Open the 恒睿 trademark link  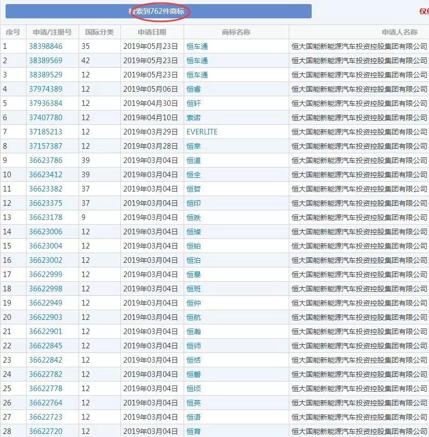tap(193, 89)
